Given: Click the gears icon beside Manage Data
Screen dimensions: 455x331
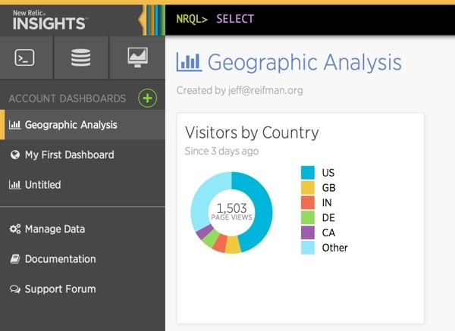Looking at the screenshot, I should pos(15,229).
